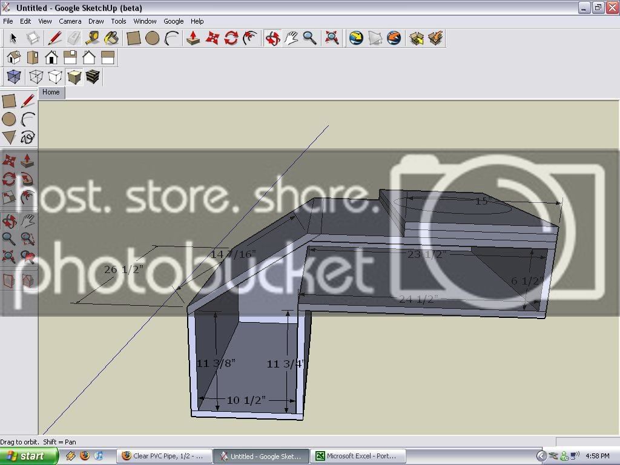
Task: Toggle Display Section Cuts icon in side palette
Action: (x=28, y=281)
